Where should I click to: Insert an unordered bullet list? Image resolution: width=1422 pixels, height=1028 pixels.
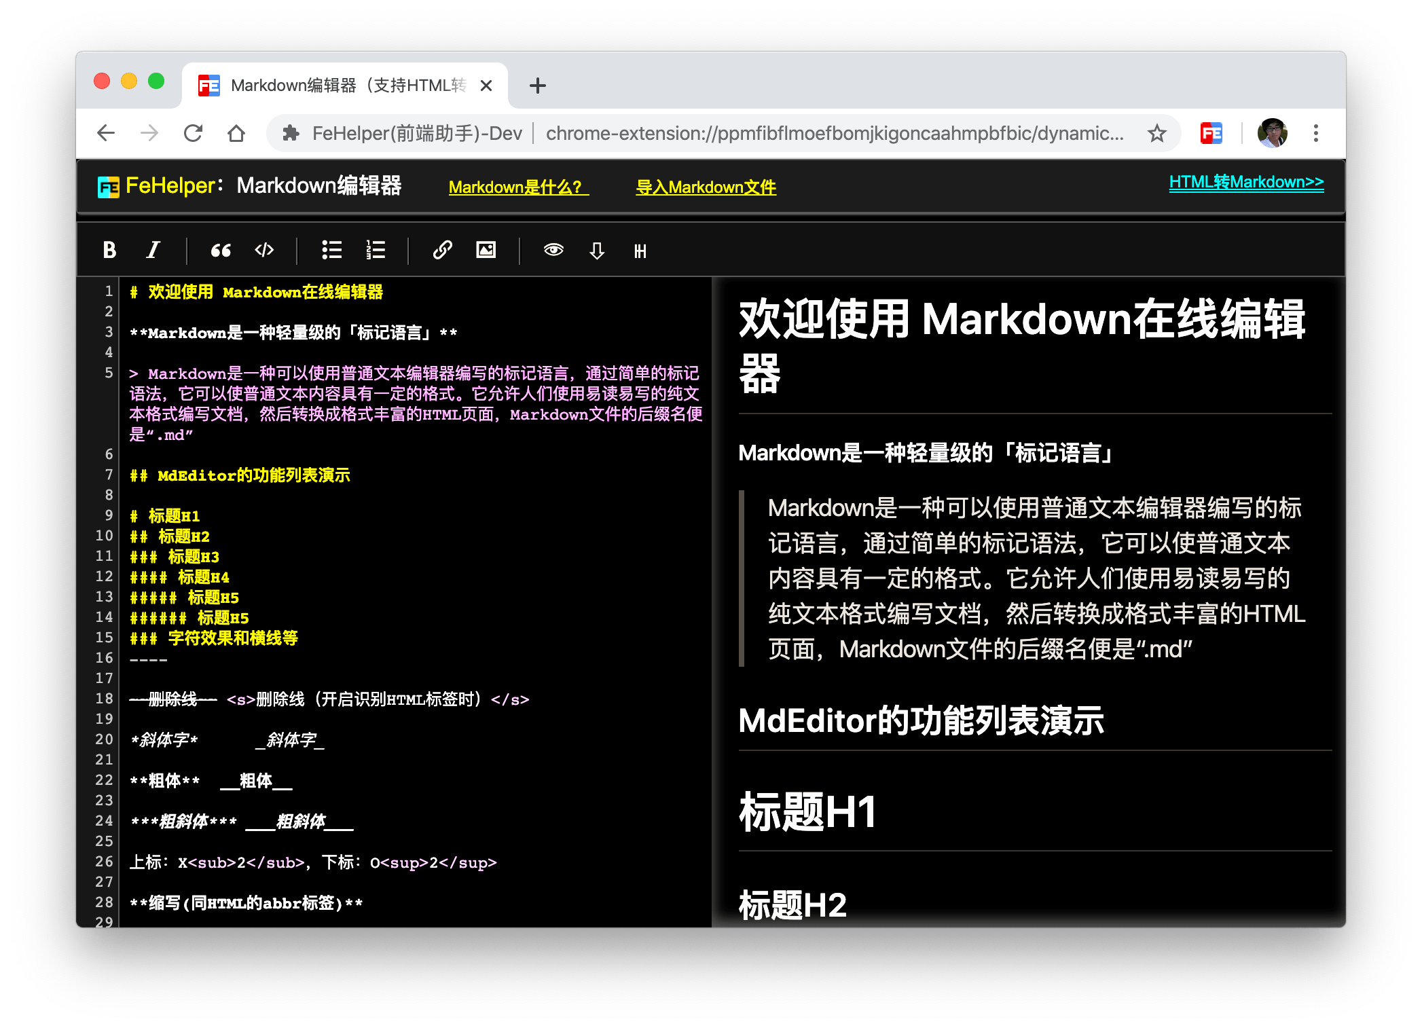point(331,251)
